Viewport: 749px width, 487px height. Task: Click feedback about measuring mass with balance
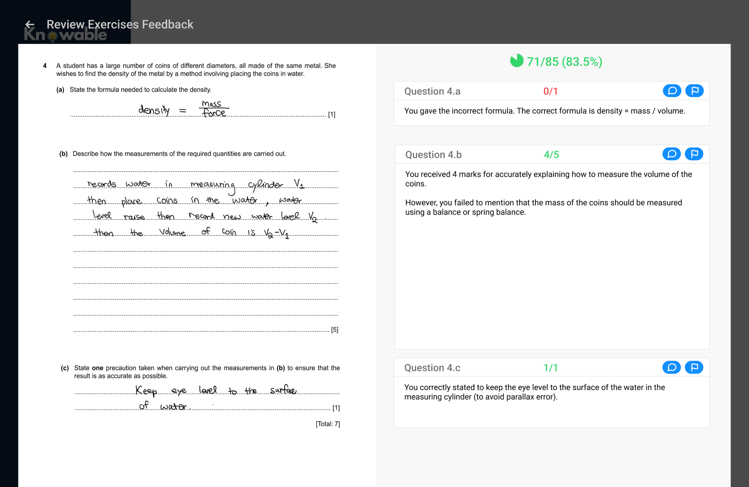[544, 208]
